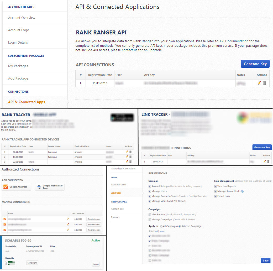Click Campaigns button in Scalable 500-20 package

pyautogui.click(x=32, y=263)
